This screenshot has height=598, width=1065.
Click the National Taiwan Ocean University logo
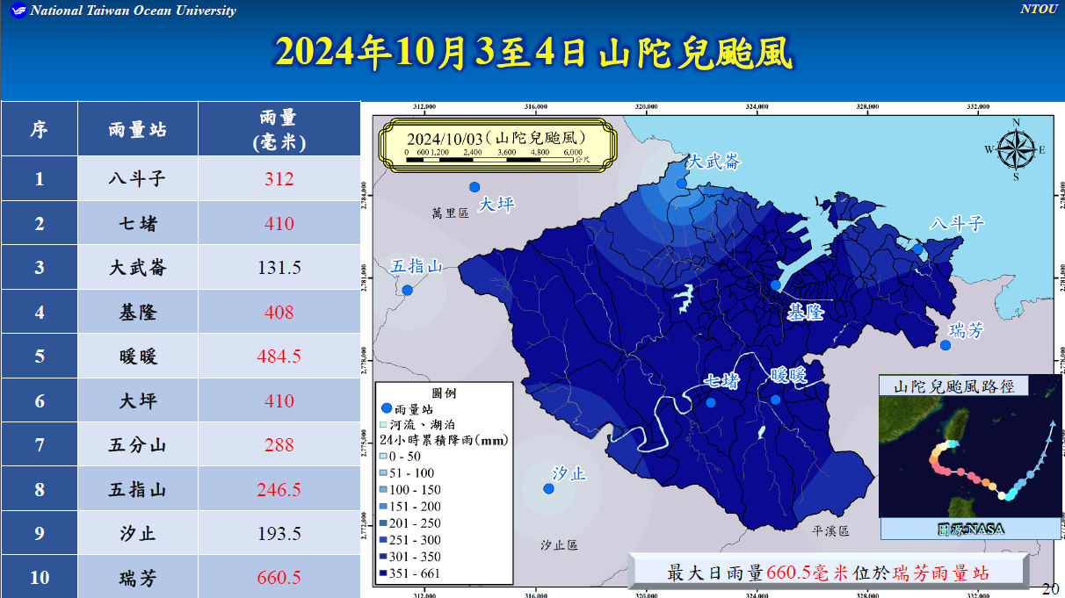point(16,11)
